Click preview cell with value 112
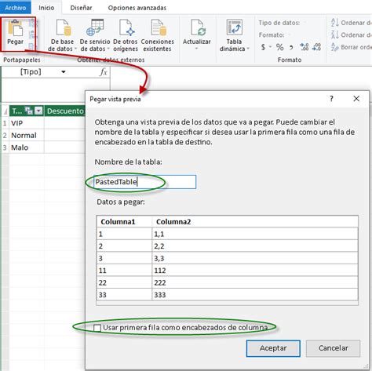This screenshot has height=371, width=372. (255, 271)
